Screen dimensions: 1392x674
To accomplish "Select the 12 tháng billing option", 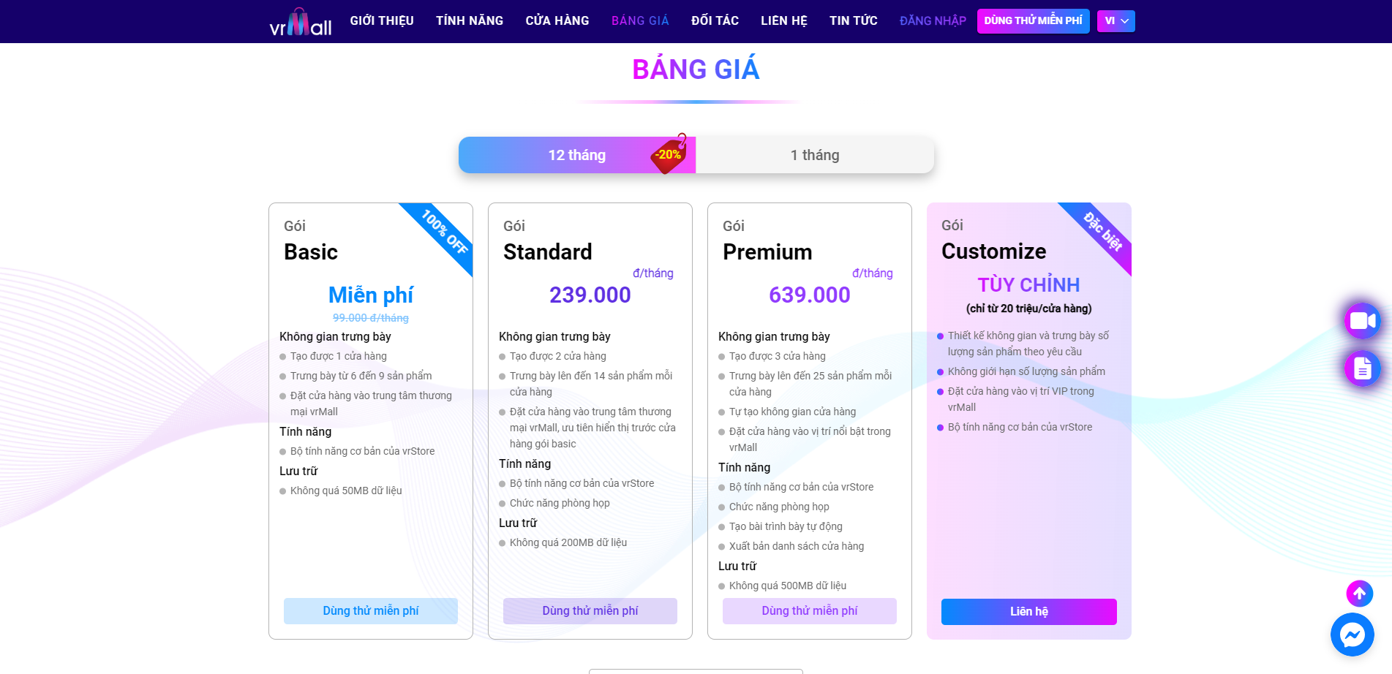I will (x=577, y=155).
